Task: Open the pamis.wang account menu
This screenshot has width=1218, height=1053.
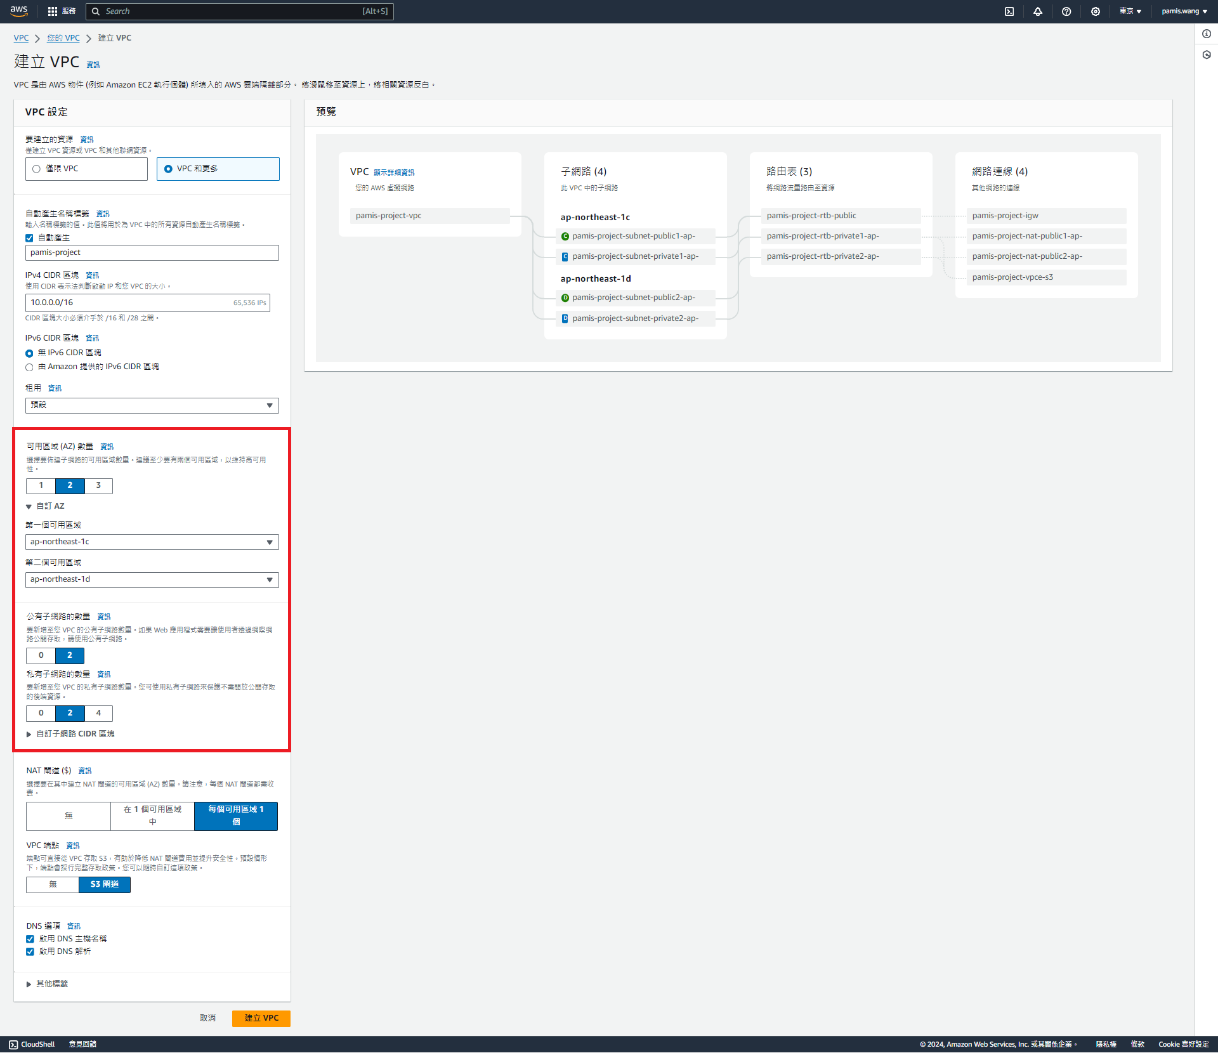Action: [x=1184, y=11]
